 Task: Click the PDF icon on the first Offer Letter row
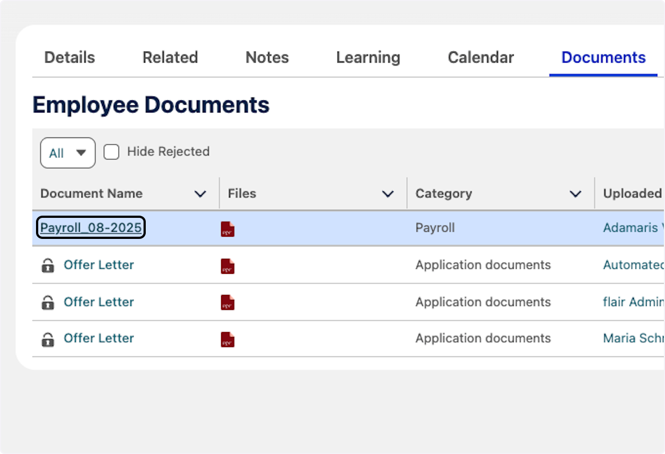pos(228,265)
